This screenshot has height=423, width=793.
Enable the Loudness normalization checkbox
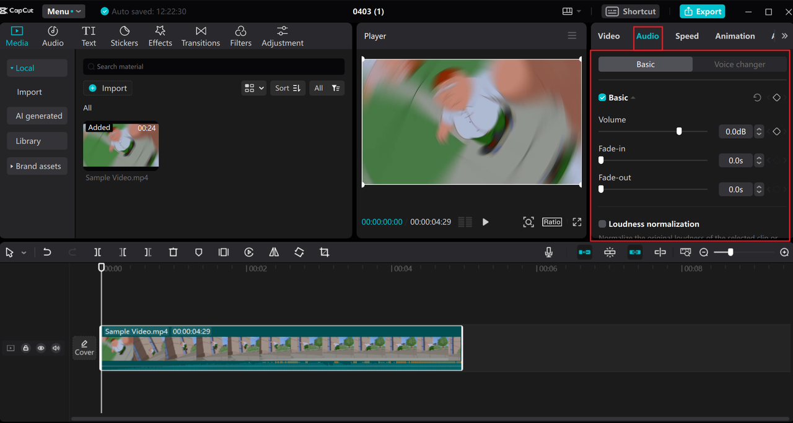(x=602, y=224)
